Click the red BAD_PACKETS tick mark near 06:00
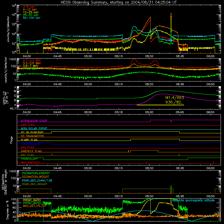The image size is (224, 224). click(x=213, y=162)
